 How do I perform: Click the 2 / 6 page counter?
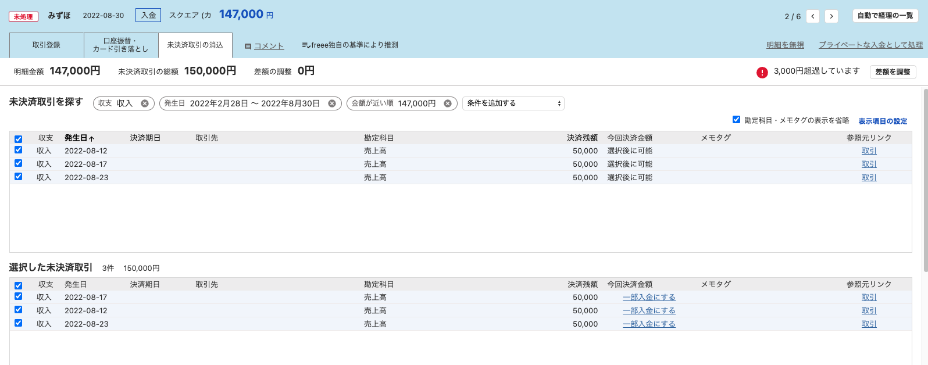click(x=793, y=16)
